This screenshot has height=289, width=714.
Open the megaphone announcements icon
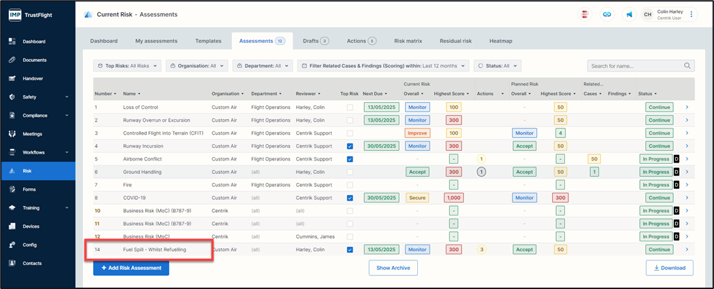(629, 14)
